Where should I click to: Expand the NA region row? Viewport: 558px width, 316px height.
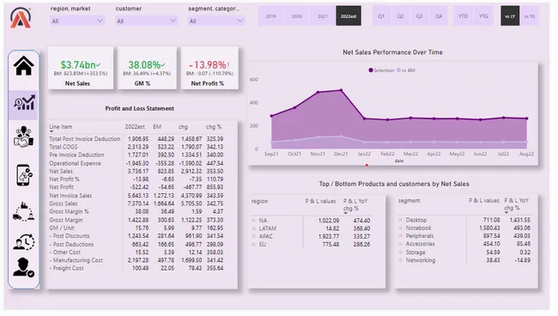click(x=254, y=221)
